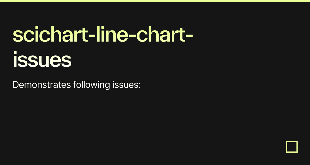Click the "Demonstrates following issues:" description text
The image size is (310, 165).
pos(76,85)
